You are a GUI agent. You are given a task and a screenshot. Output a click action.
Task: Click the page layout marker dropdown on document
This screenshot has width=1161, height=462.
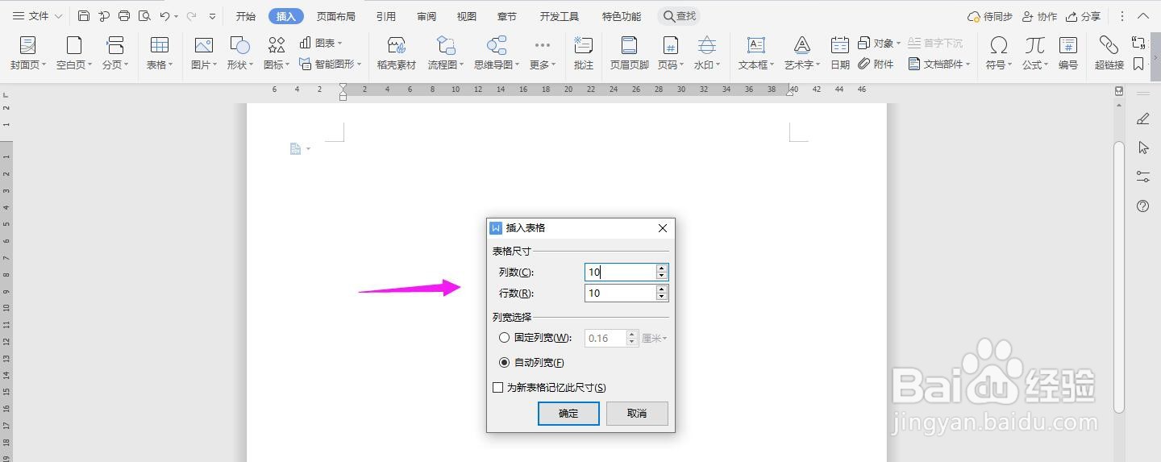pos(308,149)
